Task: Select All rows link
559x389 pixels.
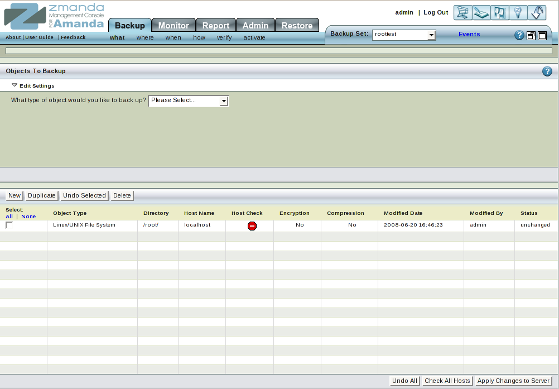Action: [9, 217]
